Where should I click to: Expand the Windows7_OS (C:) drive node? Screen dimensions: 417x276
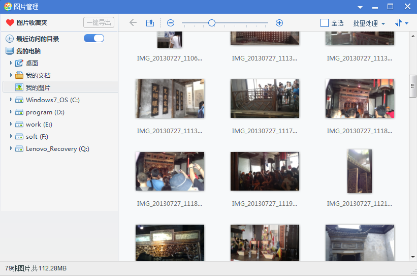coord(11,100)
